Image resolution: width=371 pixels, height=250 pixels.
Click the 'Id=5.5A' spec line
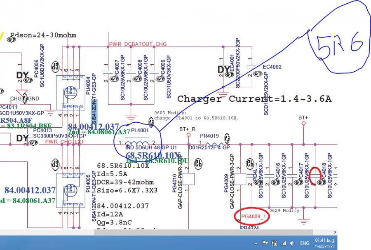click(x=112, y=174)
